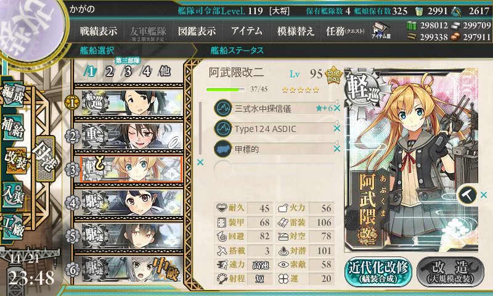The height and width of the screenshot is (296, 493).
Task: Open the 補給 resupply side icon
Action: point(13,126)
